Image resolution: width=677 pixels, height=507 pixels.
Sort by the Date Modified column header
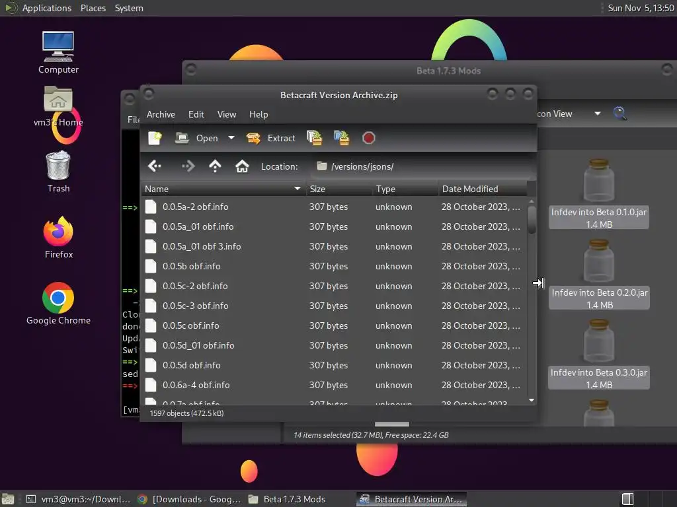pos(483,189)
